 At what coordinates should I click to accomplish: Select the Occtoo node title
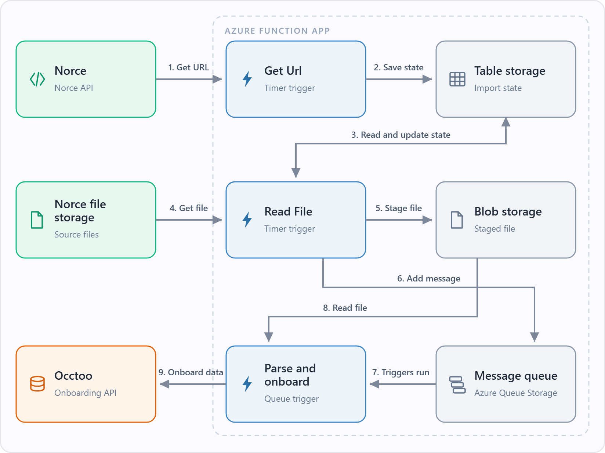pos(73,376)
